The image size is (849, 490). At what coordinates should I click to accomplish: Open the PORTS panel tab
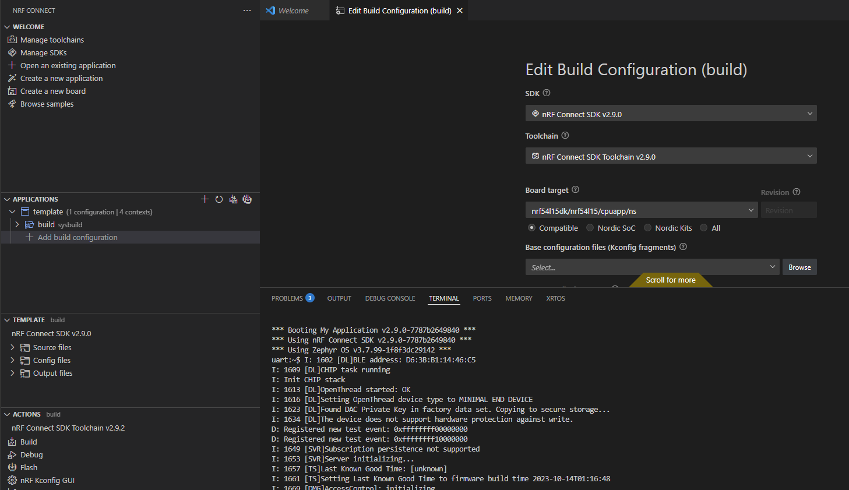482,298
